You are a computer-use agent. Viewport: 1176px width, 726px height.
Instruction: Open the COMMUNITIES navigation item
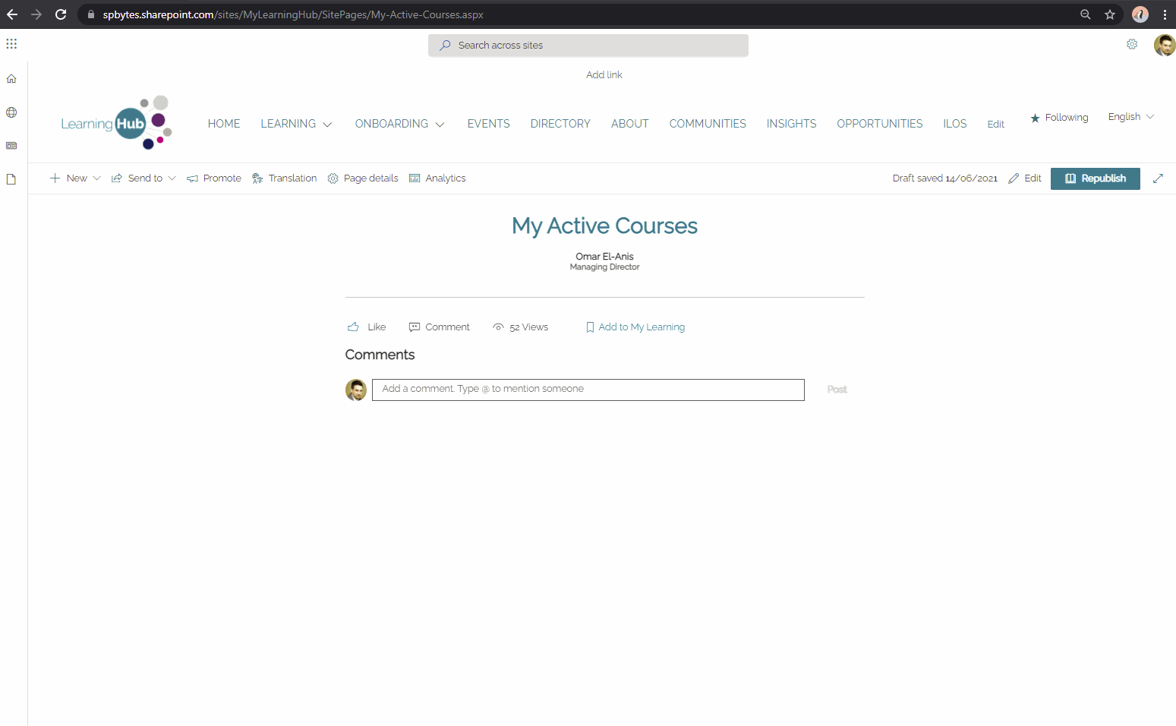[708, 124]
